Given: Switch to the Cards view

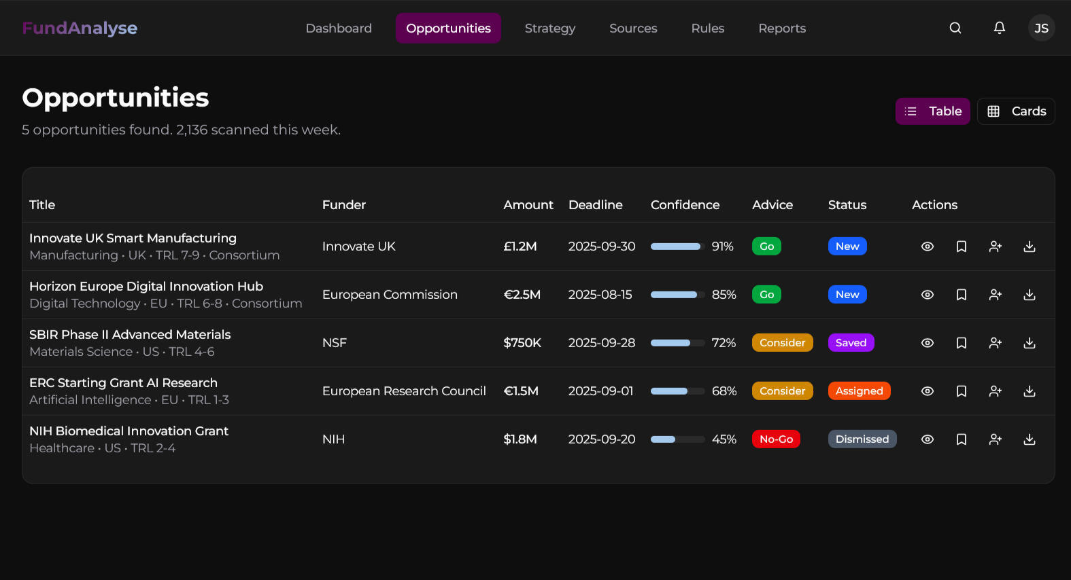Looking at the screenshot, I should click(x=1016, y=111).
